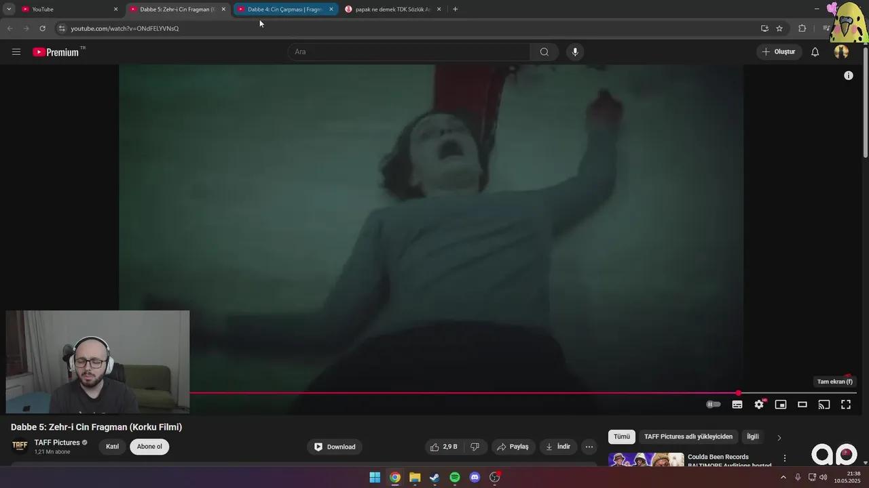Viewport: 869px width, 488px height.
Task: Open Spotify from the taskbar
Action: point(455,477)
